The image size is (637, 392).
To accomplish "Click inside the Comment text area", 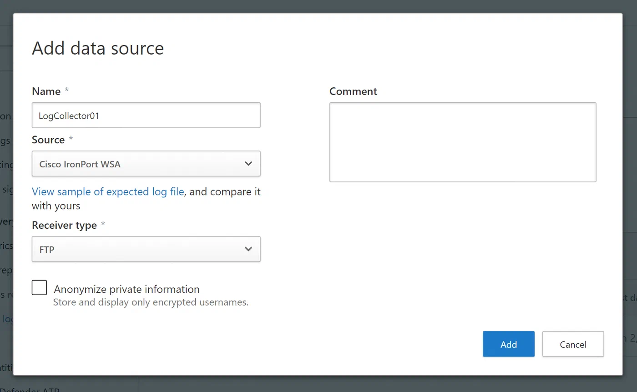I will (463, 142).
